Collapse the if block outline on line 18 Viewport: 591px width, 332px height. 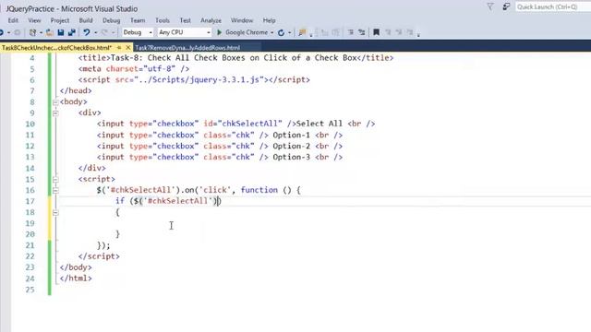pyautogui.click(x=55, y=213)
